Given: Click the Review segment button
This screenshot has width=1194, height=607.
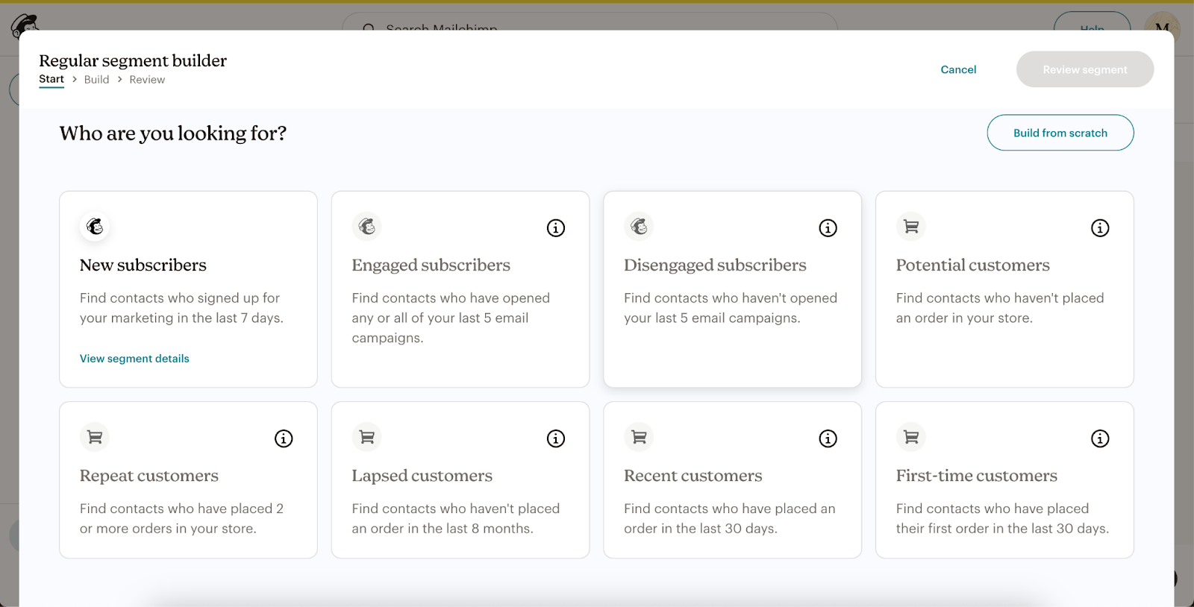Looking at the screenshot, I should [x=1085, y=69].
